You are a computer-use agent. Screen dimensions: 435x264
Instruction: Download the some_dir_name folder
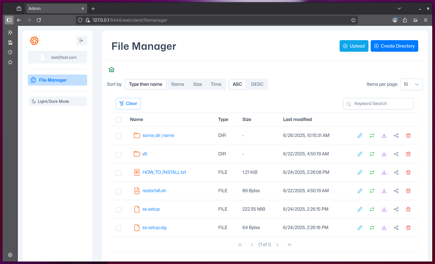[x=384, y=136]
